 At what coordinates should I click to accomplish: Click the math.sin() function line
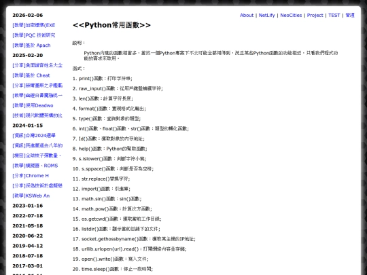click(x=107, y=199)
